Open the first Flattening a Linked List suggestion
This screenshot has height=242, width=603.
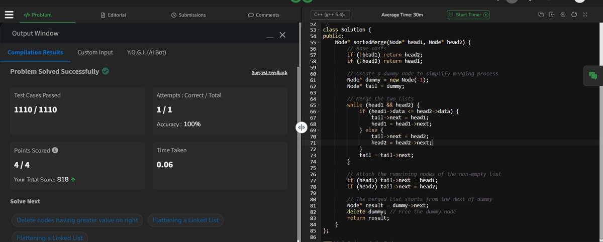pos(186,220)
